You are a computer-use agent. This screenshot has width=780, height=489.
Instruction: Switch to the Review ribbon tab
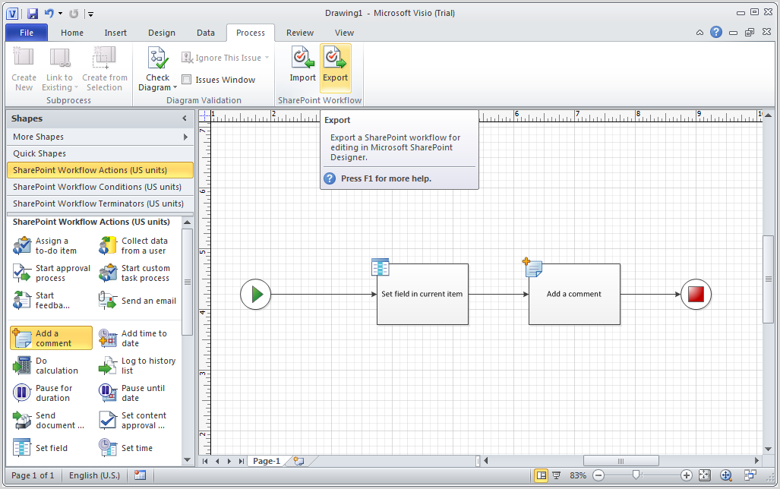(x=300, y=33)
